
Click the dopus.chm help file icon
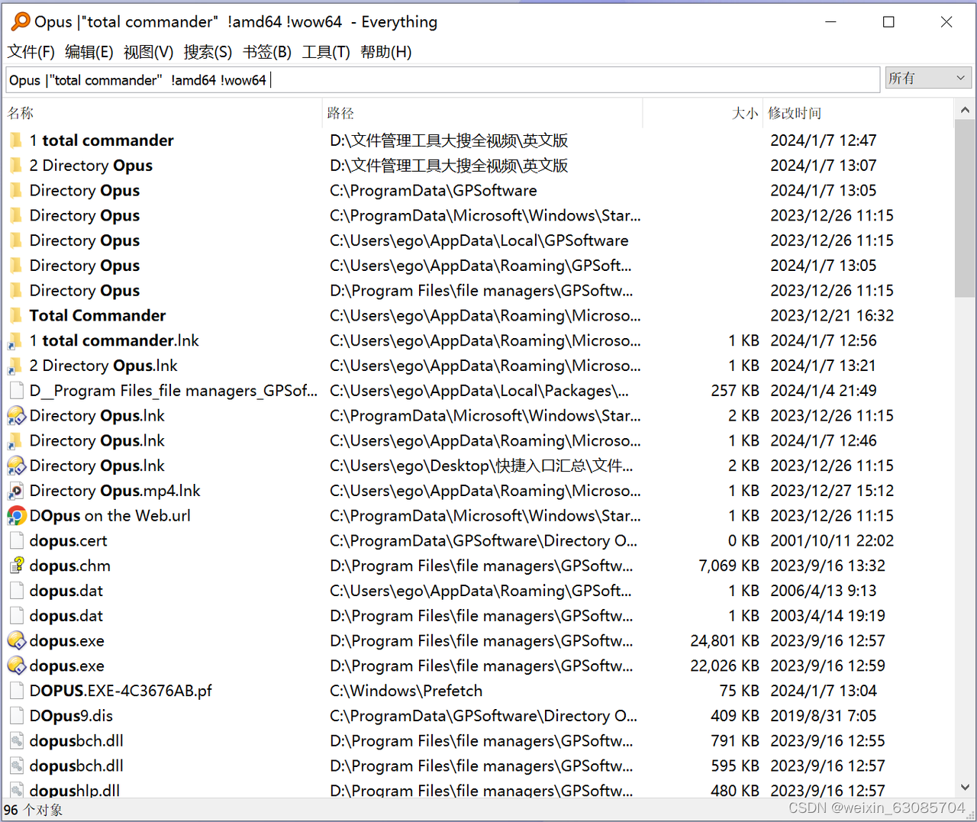coord(16,566)
